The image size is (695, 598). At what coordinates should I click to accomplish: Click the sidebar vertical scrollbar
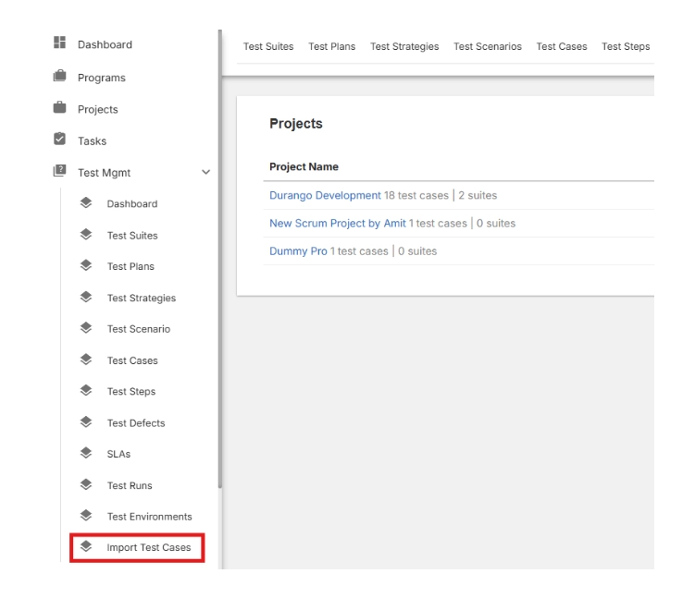219,277
